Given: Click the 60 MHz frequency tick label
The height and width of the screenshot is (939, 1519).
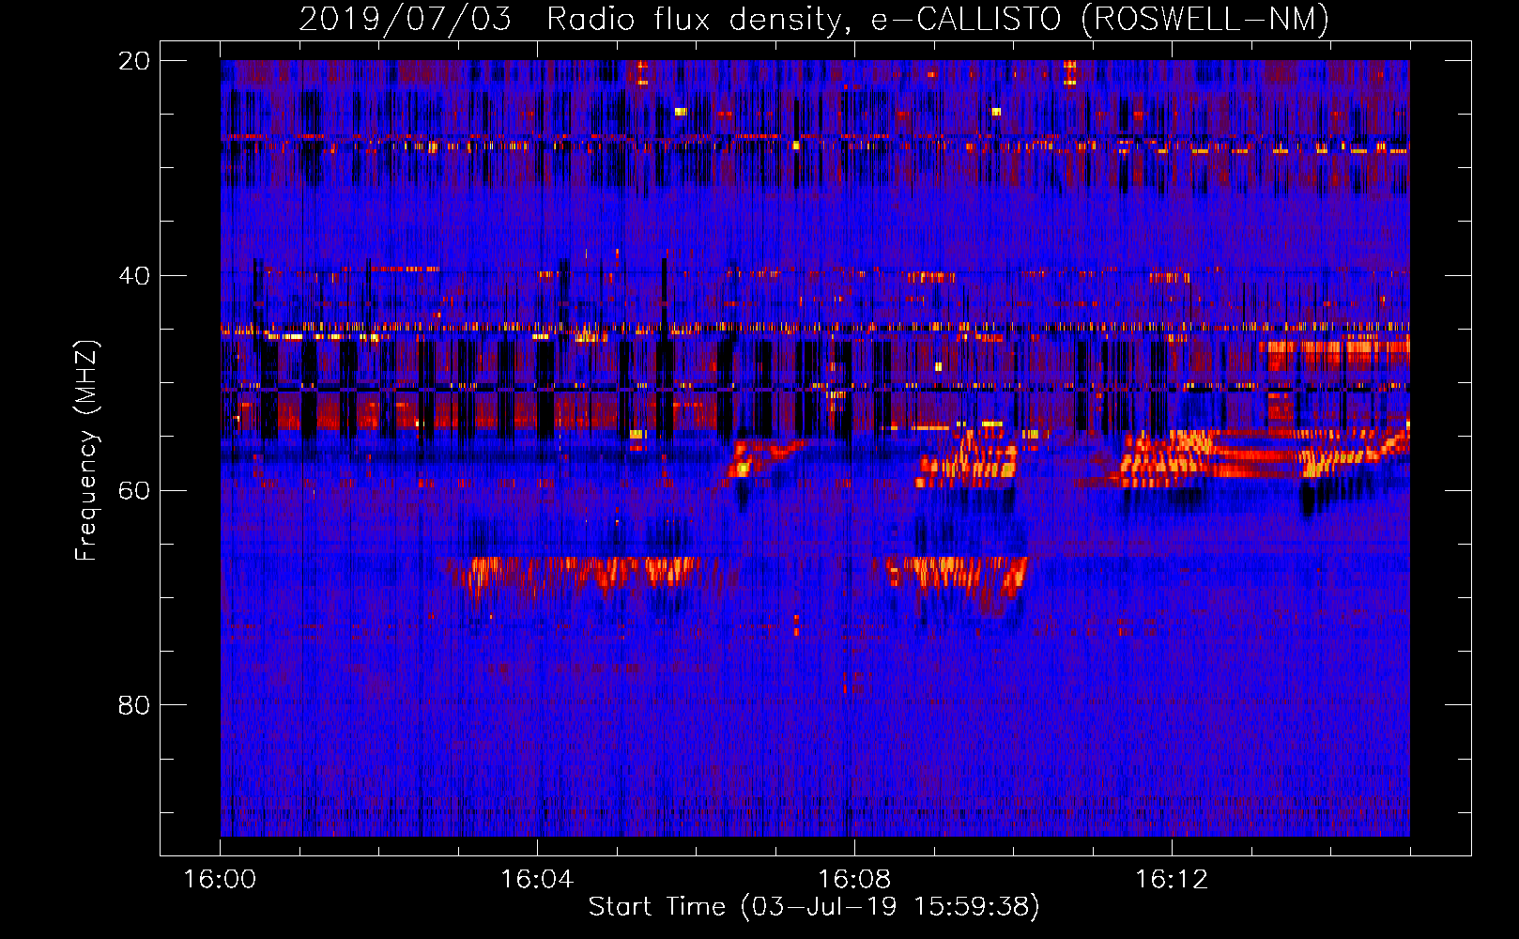Looking at the screenshot, I should [x=134, y=491].
